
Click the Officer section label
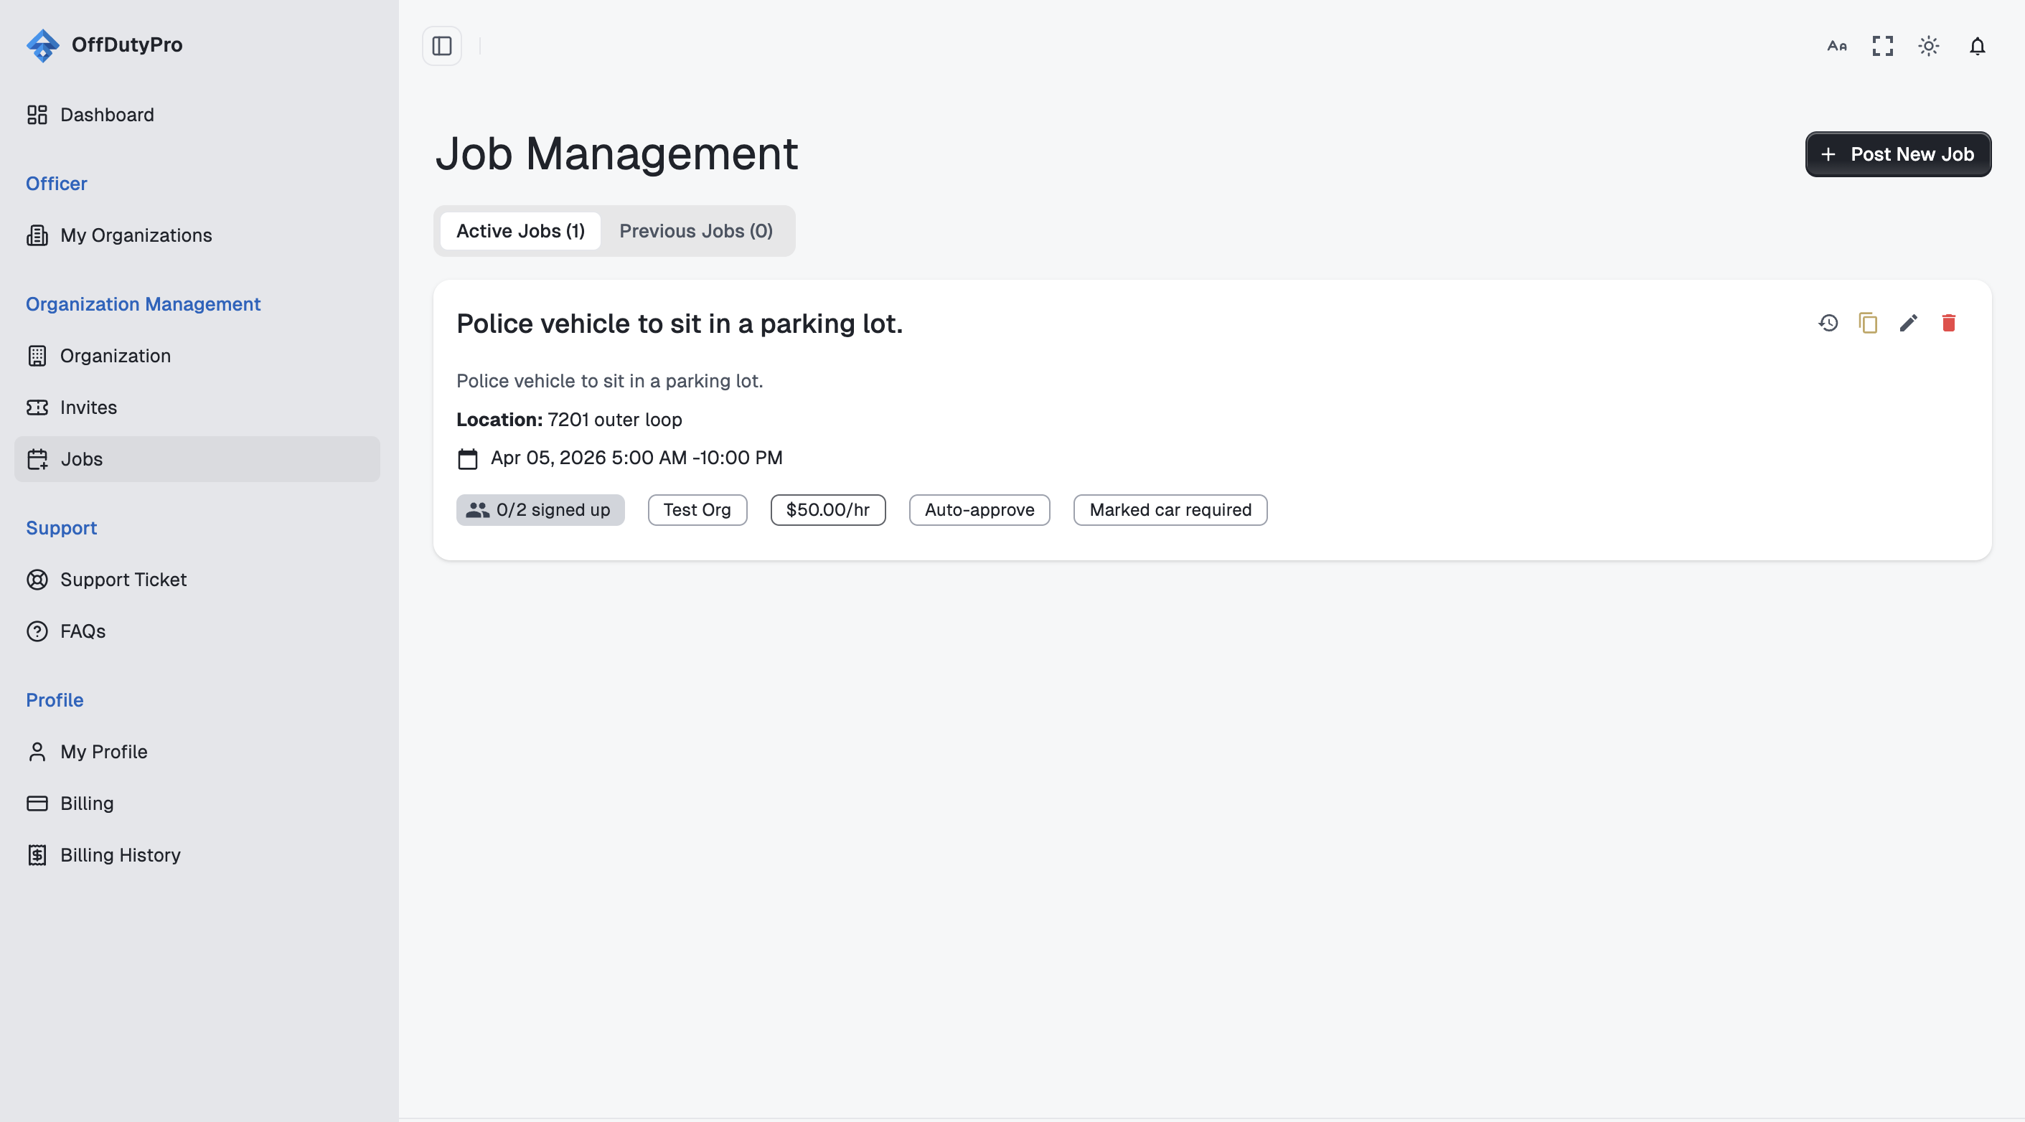click(57, 183)
